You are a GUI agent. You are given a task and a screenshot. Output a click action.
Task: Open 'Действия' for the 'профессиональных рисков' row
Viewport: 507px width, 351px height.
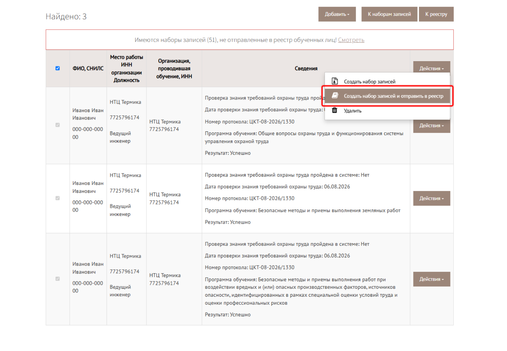(432, 279)
